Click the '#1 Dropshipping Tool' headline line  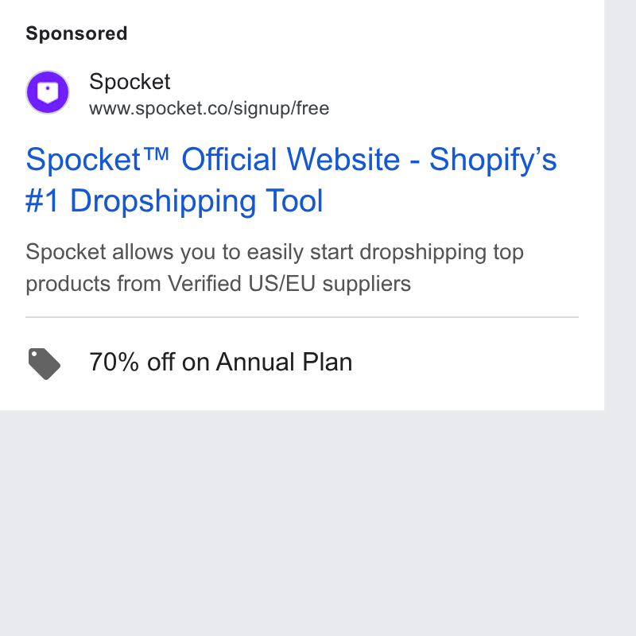(174, 201)
